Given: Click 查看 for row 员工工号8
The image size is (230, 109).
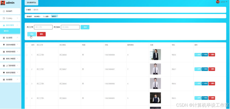Looking at the screenshot, I should (198, 55).
